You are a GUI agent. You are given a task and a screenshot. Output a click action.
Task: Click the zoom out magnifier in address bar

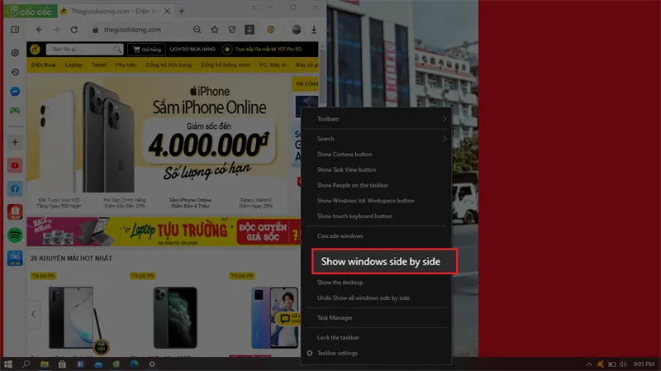point(197,30)
